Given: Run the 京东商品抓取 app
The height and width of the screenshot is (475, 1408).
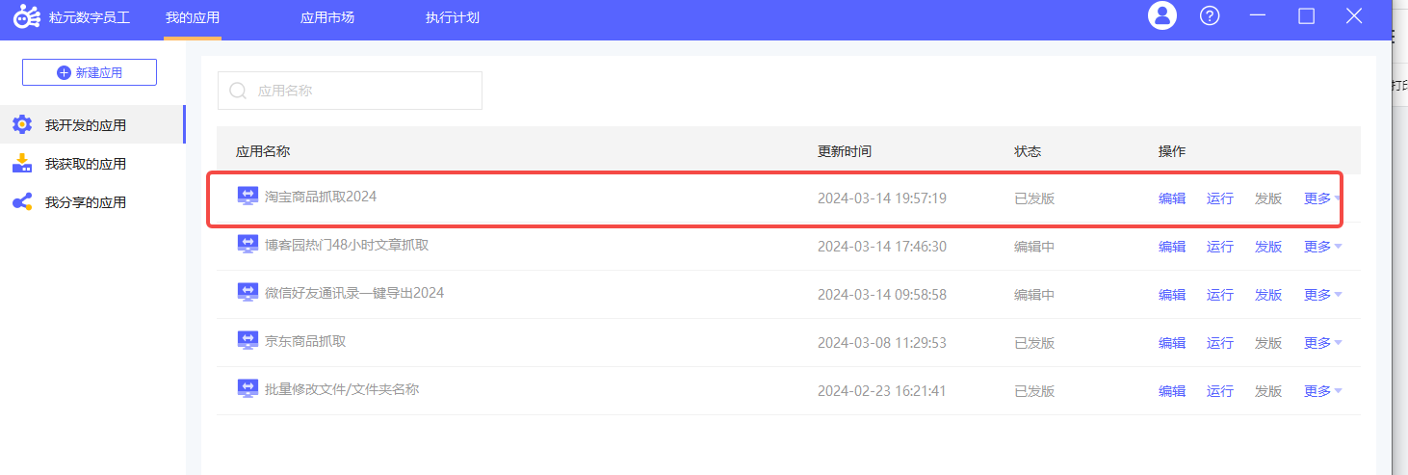Looking at the screenshot, I should 1220,343.
